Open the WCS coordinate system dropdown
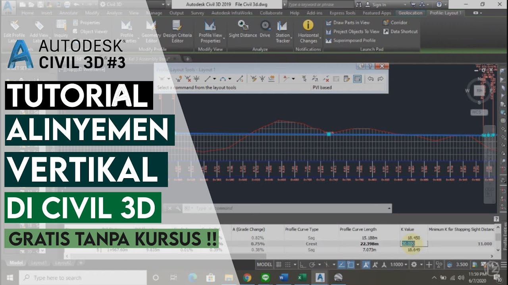508x285 pixels. [x=479, y=112]
